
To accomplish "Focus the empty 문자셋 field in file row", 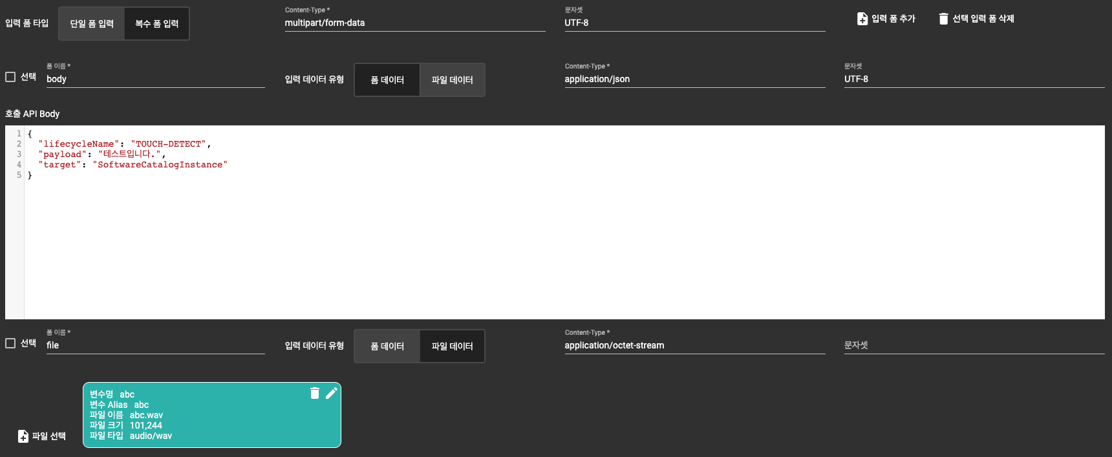I will 974,345.
